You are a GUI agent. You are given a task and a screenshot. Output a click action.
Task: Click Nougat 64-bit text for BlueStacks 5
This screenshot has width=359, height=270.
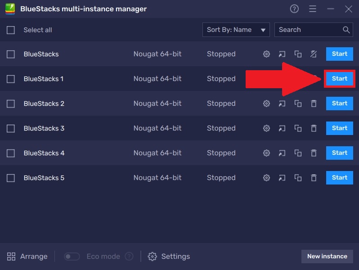157,178
